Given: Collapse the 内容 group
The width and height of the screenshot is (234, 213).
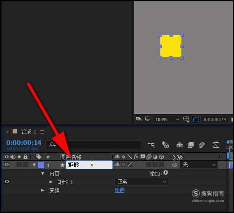Looking at the screenshot, I should click(43, 173).
